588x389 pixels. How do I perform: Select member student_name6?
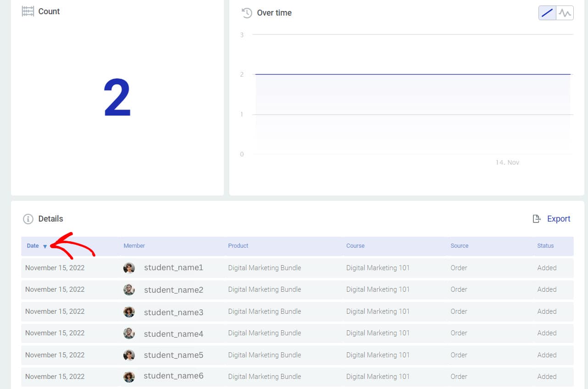[x=173, y=376]
